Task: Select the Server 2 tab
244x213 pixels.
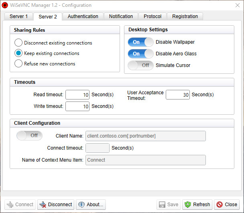Action: (x=48, y=16)
